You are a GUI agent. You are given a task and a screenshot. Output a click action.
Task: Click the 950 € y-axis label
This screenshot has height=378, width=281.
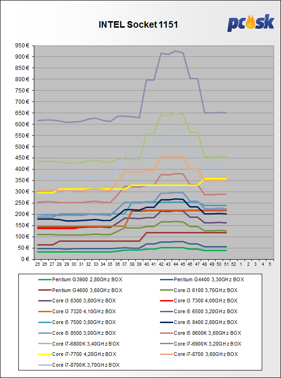click(x=23, y=46)
